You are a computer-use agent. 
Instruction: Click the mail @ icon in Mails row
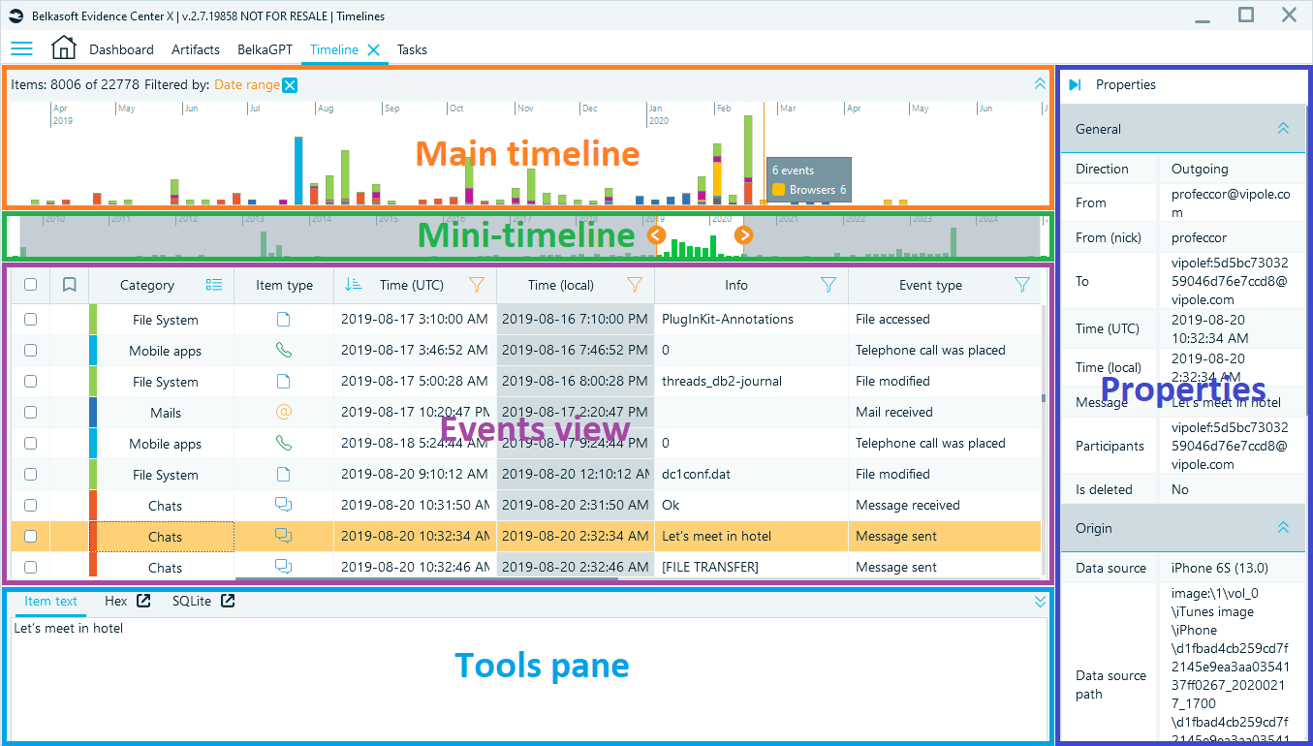tap(284, 413)
